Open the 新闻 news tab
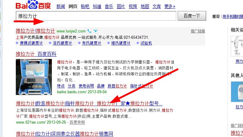This screenshot has height=137, width=243. (x=61, y=7)
